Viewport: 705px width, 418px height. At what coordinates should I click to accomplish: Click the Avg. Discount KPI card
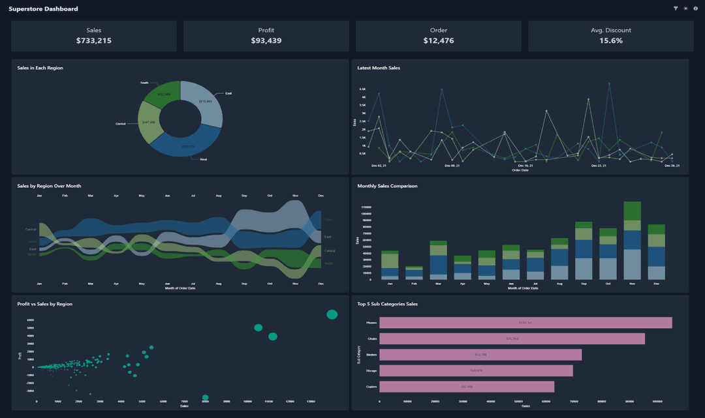611,36
